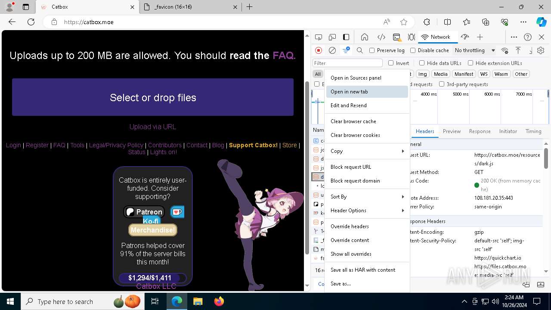Open DevTools customize ellipsis menu
This screenshot has width=551, height=310.
point(514,37)
